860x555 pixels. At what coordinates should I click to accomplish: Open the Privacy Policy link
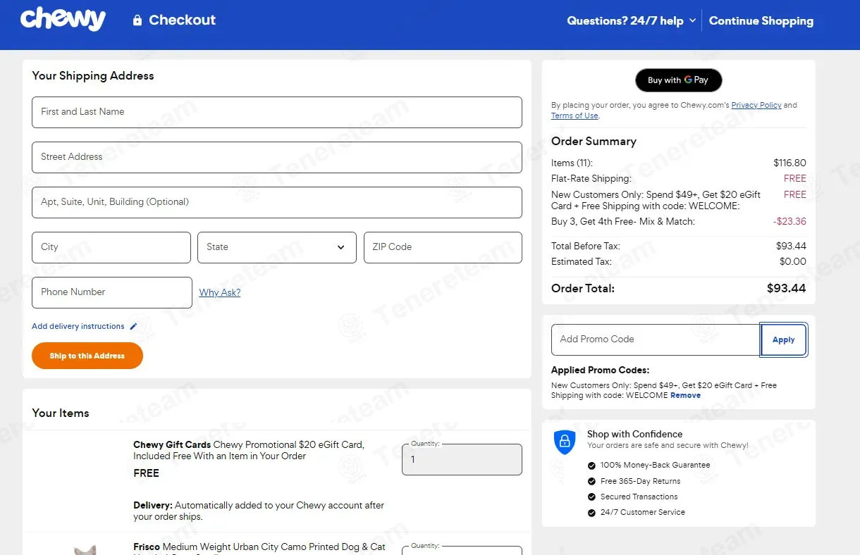[x=756, y=105]
